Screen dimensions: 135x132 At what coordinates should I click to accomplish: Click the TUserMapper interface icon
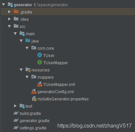[40, 62]
